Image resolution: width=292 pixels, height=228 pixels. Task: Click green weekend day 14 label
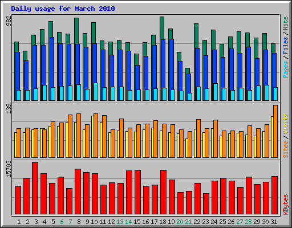(128, 222)
